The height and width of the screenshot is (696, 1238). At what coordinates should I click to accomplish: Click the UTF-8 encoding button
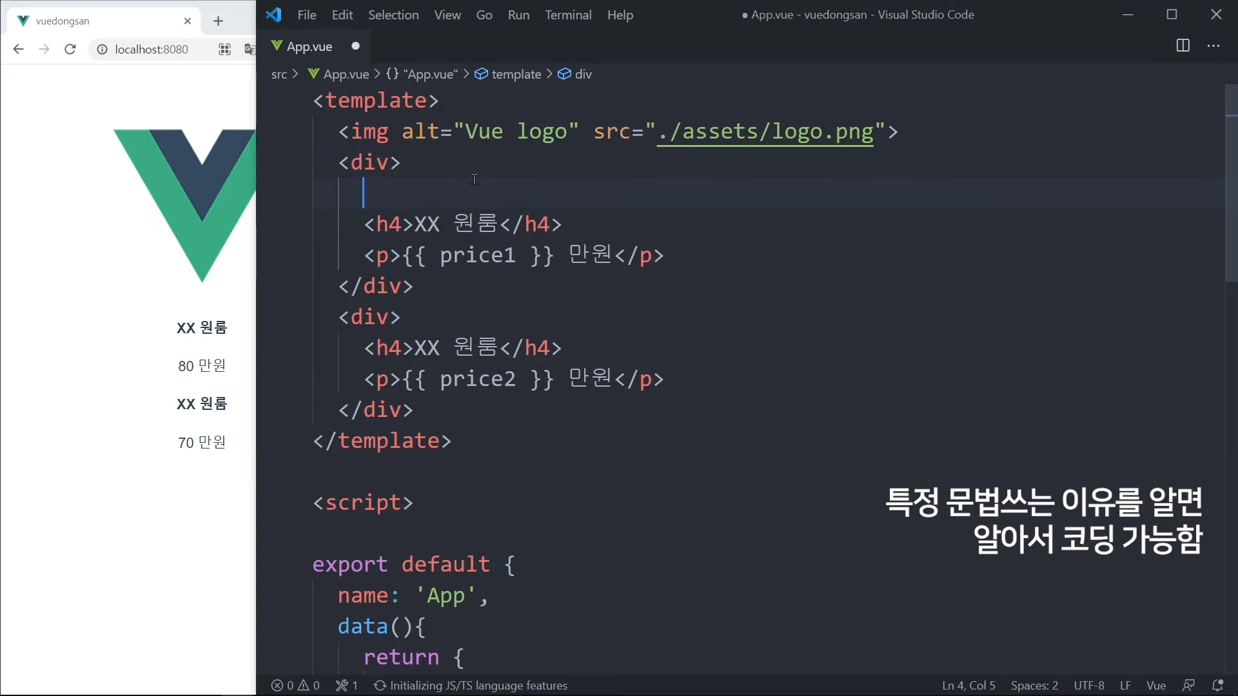tap(1088, 685)
